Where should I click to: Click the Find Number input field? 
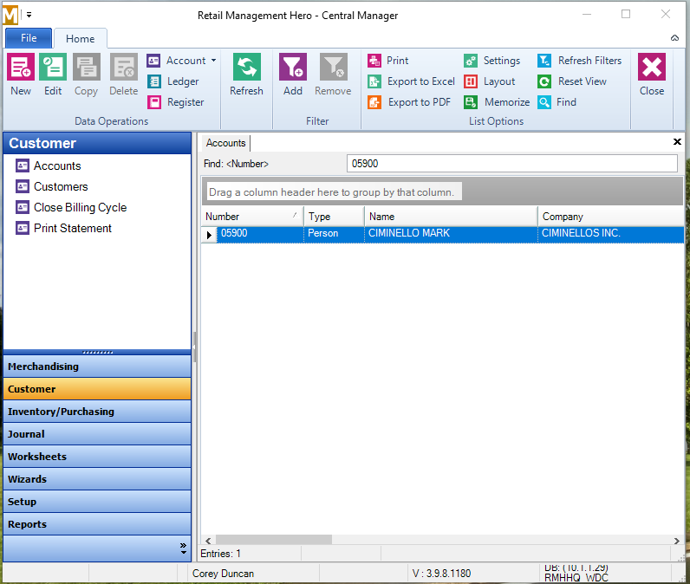pos(511,164)
